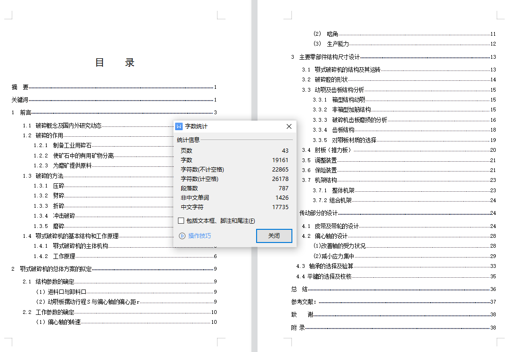
Task: Click entry (1) 进料口与卸料口
Action: click(126, 291)
